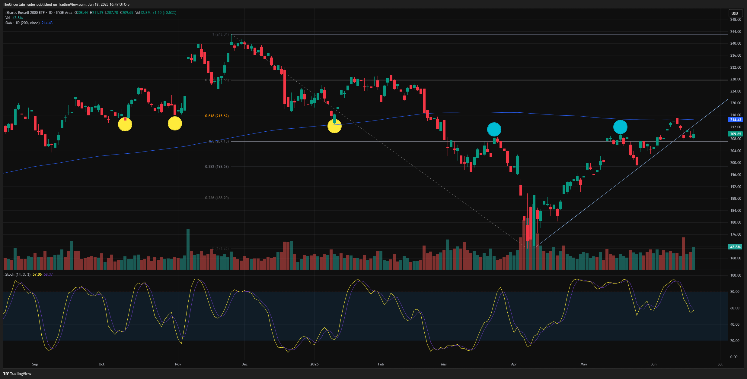Select the 0.236 (188.20) Fibonacci label
The height and width of the screenshot is (379, 747).
pos(217,198)
